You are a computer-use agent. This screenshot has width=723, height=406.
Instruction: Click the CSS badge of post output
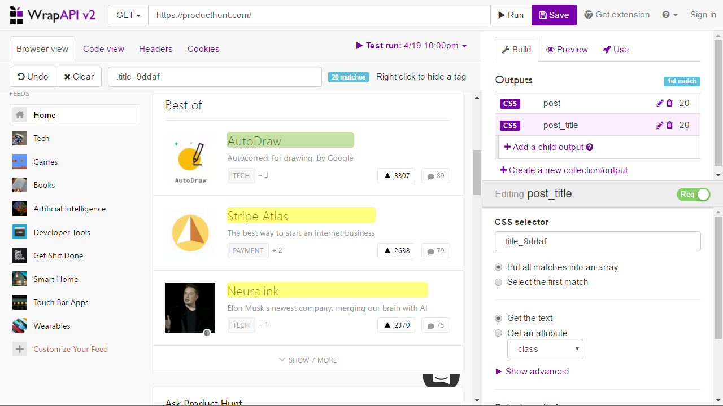510,104
